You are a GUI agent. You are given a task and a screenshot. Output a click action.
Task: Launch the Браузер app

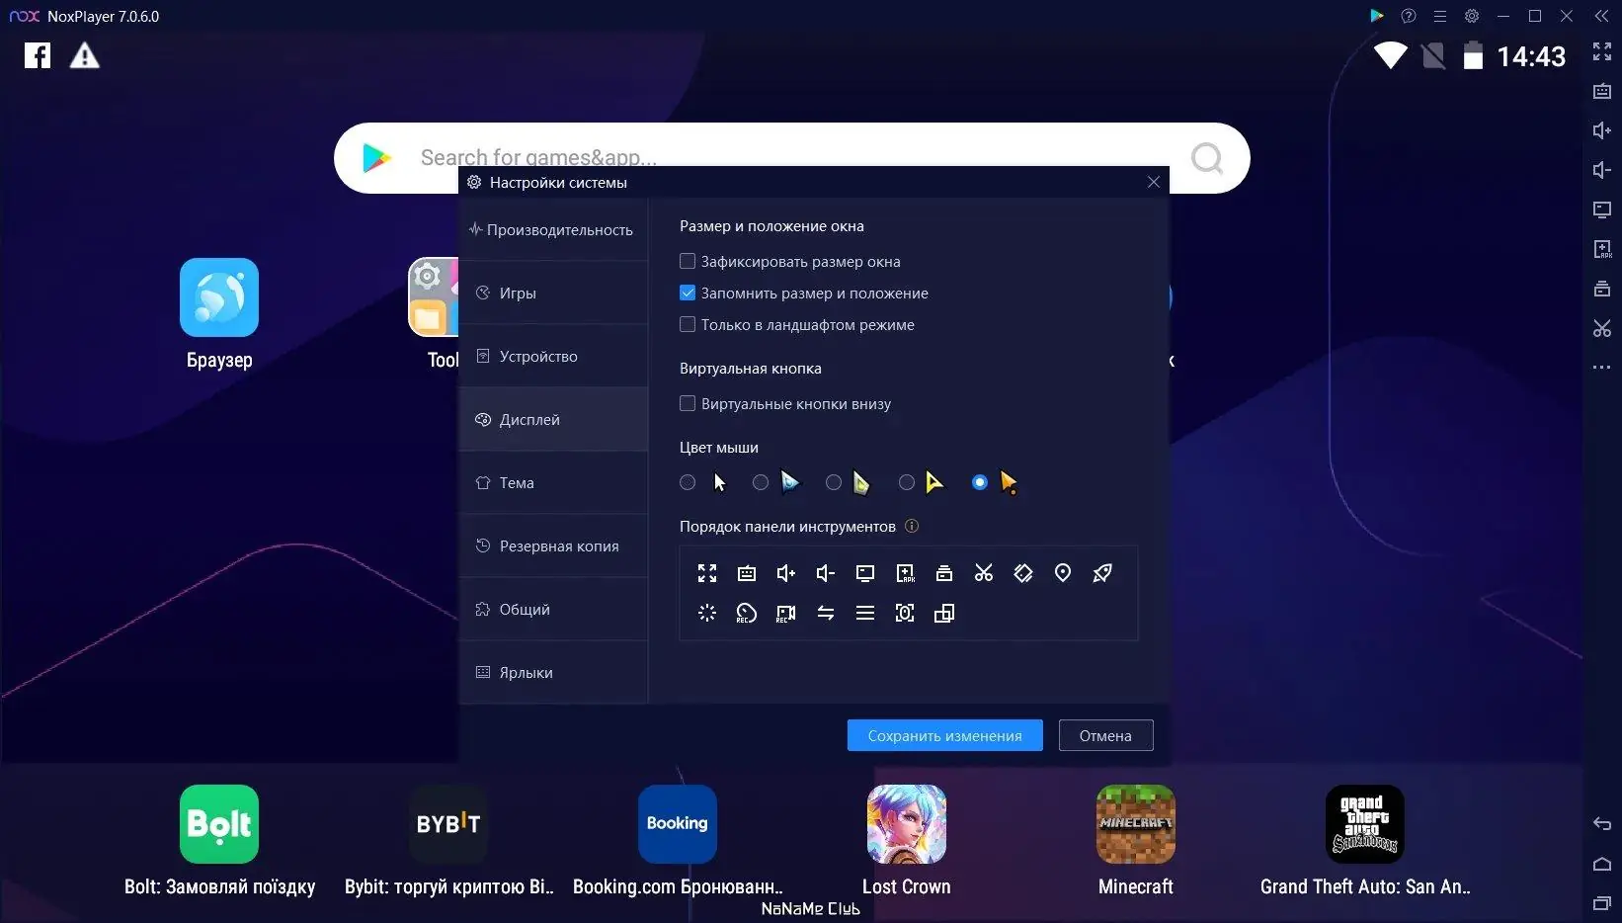(x=219, y=297)
